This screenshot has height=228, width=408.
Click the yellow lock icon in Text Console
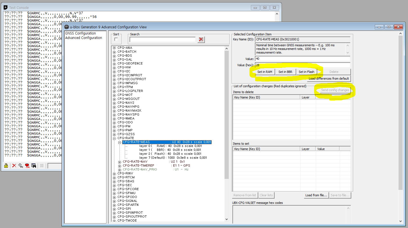click(6, 166)
